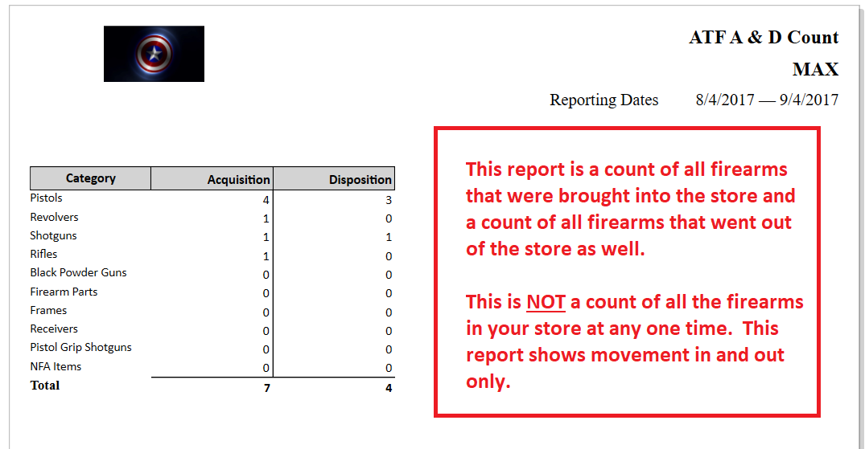This screenshot has height=449, width=865.
Task: Click the Pistol Grip Shotguns acquisition value
Action: point(266,350)
